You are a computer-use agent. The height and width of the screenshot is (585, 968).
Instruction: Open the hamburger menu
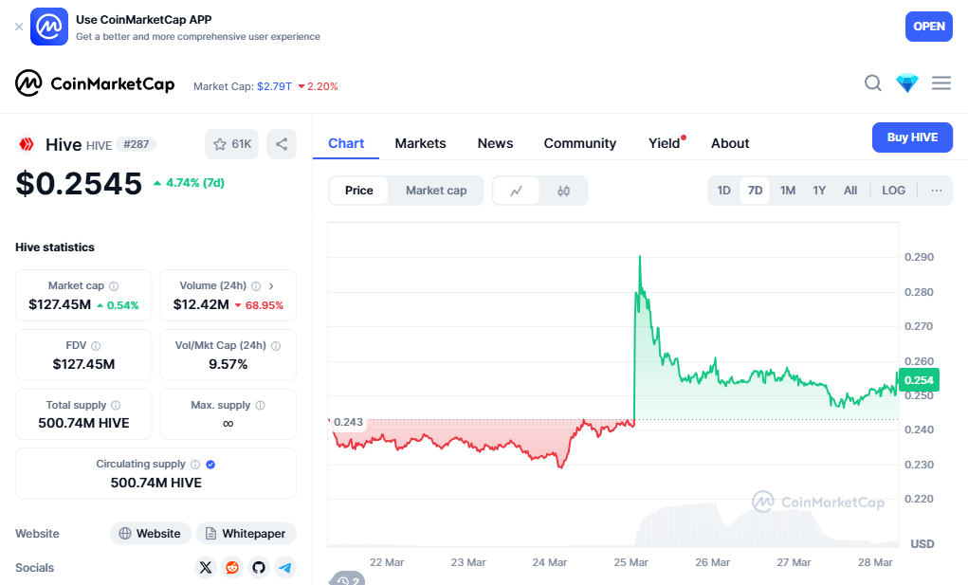point(941,83)
